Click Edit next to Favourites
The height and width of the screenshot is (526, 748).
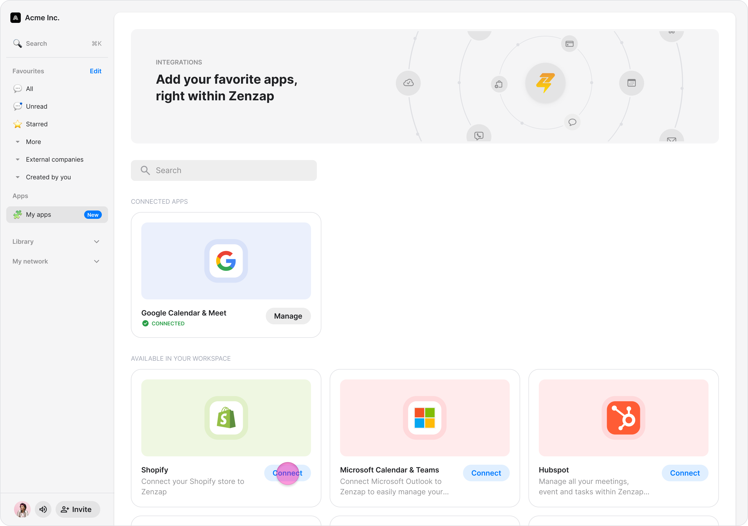[96, 71]
